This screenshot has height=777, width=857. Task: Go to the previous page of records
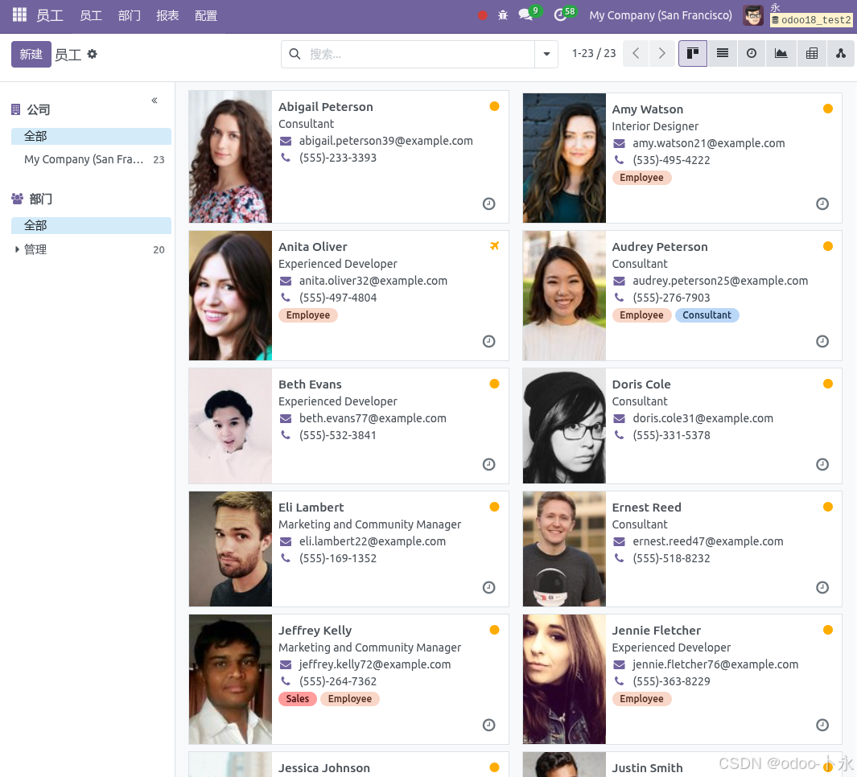coord(636,54)
